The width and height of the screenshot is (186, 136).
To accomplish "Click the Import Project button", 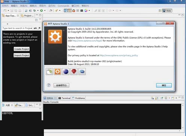I will [22, 55].
